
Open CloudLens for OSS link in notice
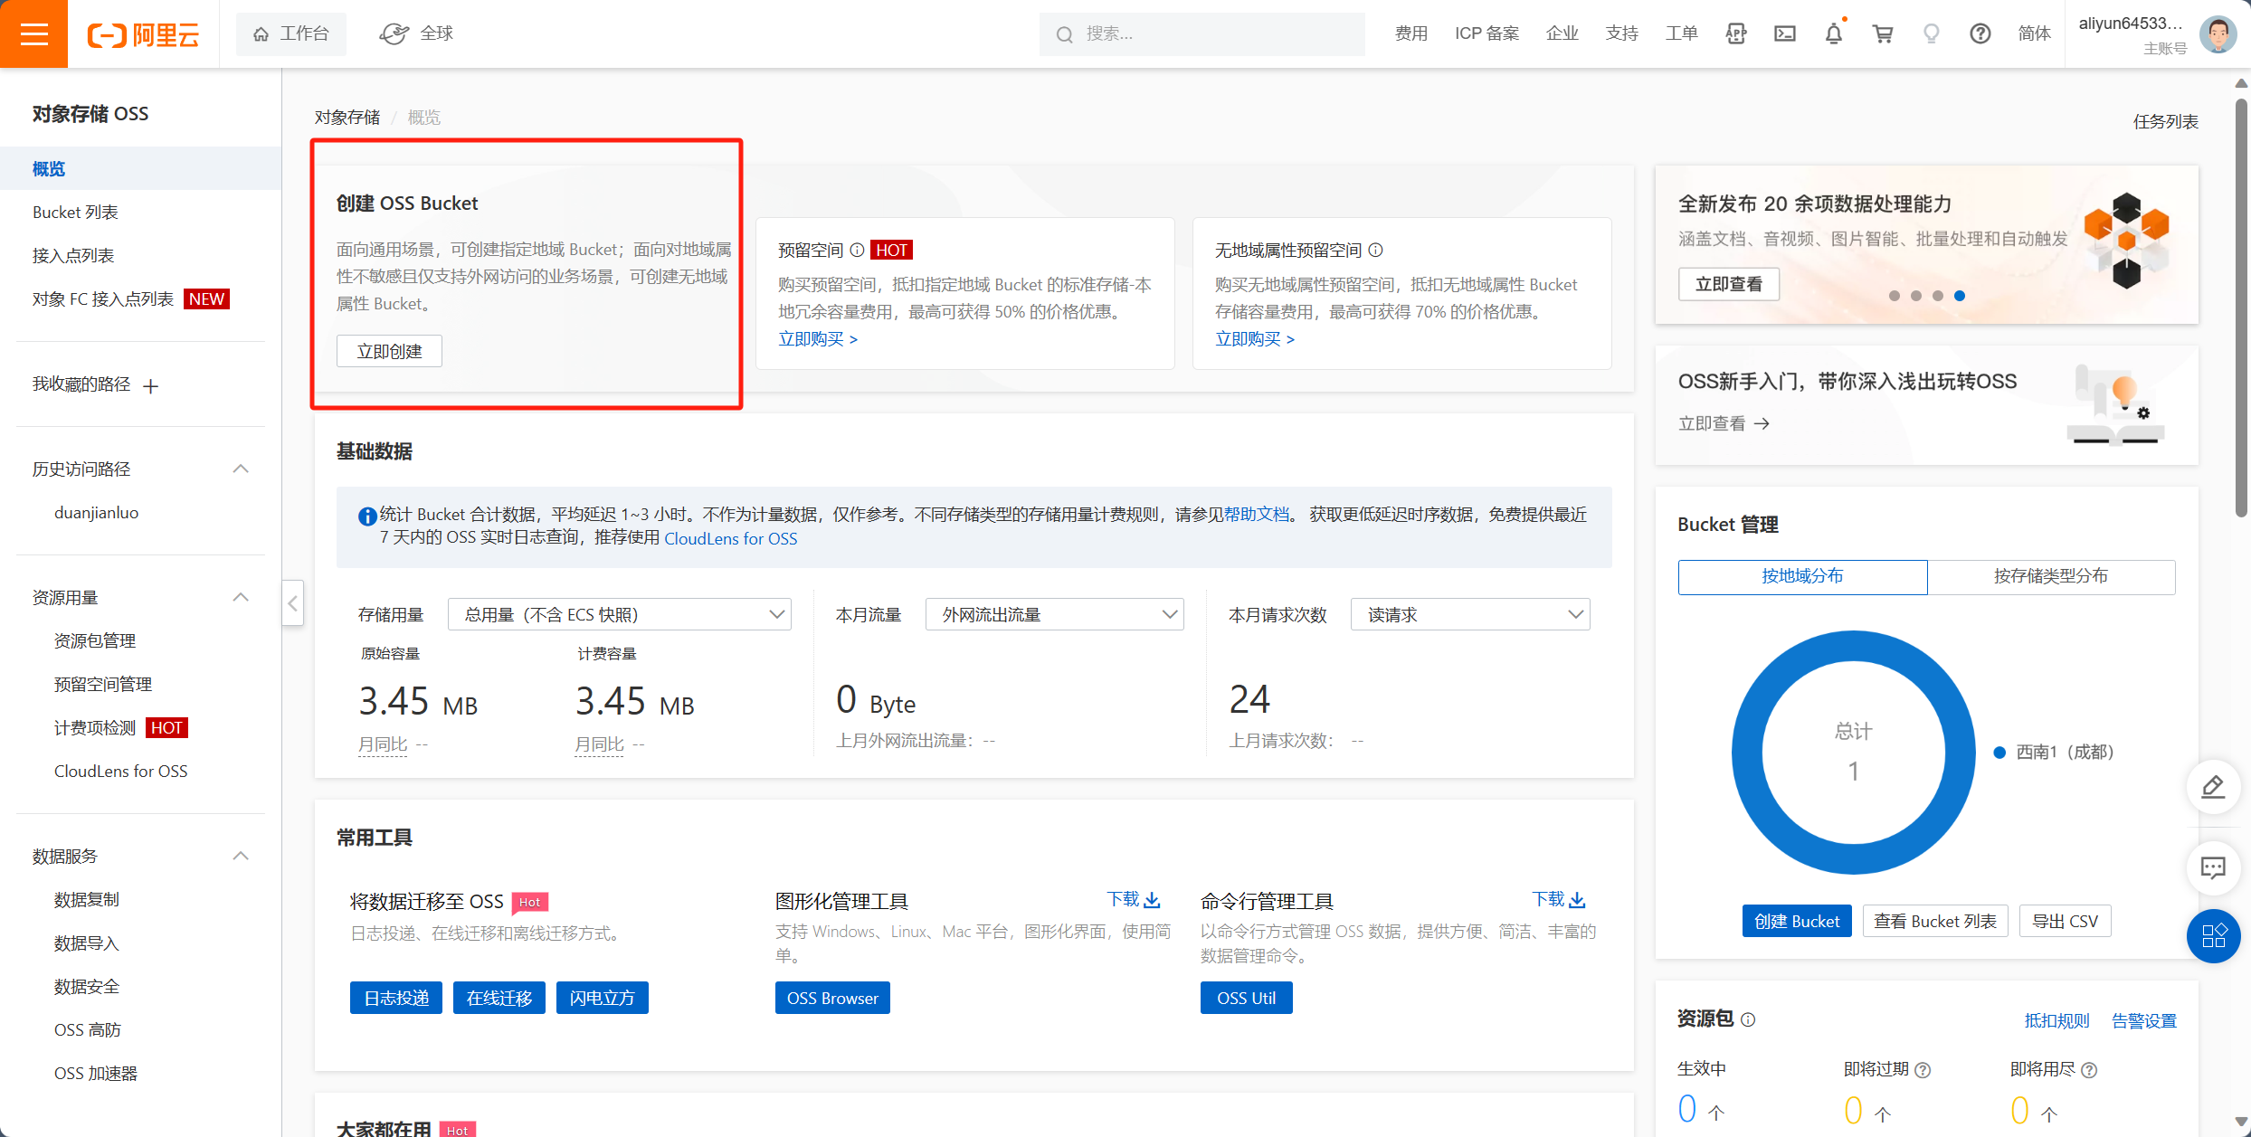[x=730, y=538]
